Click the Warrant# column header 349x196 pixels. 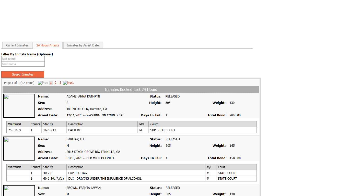(x=15, y=124)
